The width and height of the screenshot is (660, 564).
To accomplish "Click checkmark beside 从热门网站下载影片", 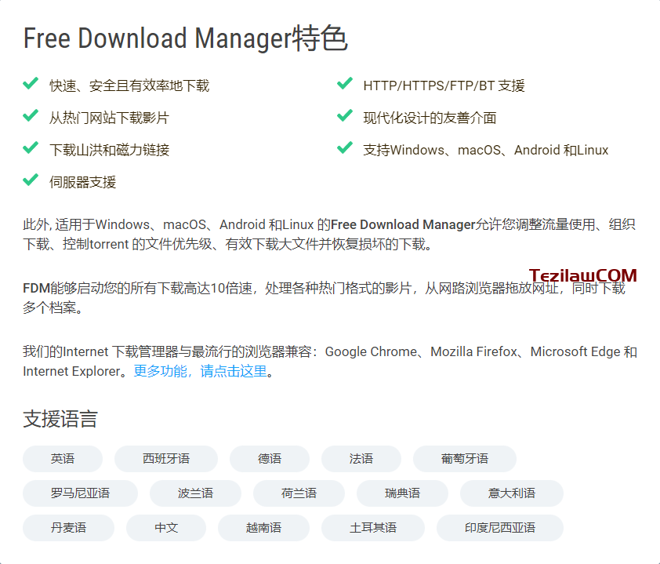I will coord(31,115).
